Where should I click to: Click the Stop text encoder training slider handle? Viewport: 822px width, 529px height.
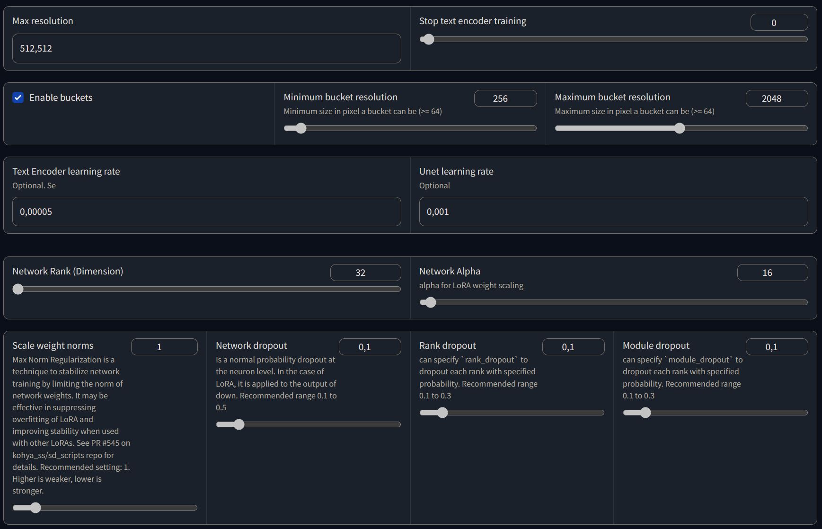428,39
